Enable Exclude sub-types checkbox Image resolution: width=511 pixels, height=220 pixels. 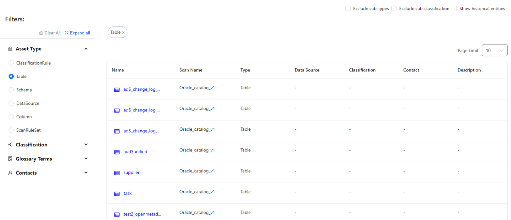[x=348, y=8]
